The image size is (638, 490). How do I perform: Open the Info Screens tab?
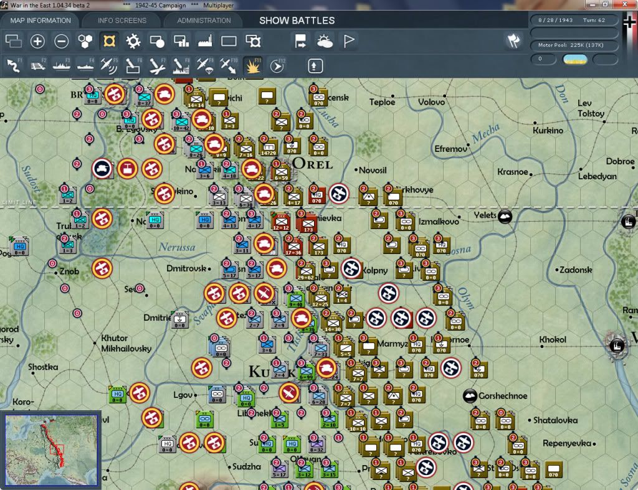(121, 21)
